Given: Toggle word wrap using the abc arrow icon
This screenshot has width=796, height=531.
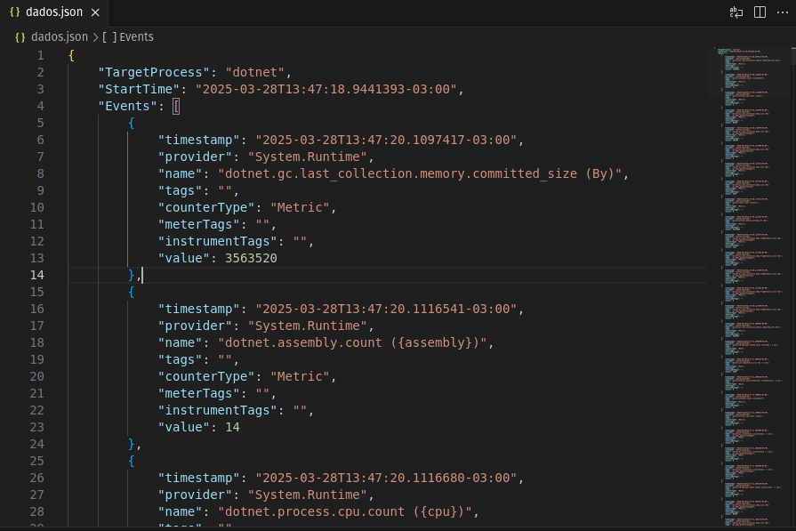Looking at the screenshot, I should pos(736,12).
